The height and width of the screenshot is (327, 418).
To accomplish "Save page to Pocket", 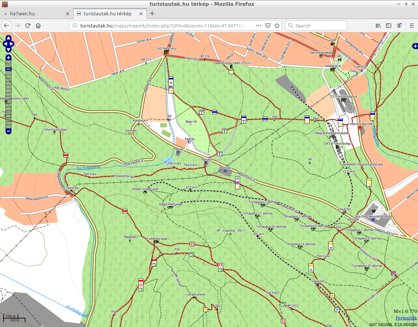I will click(268, 26).
